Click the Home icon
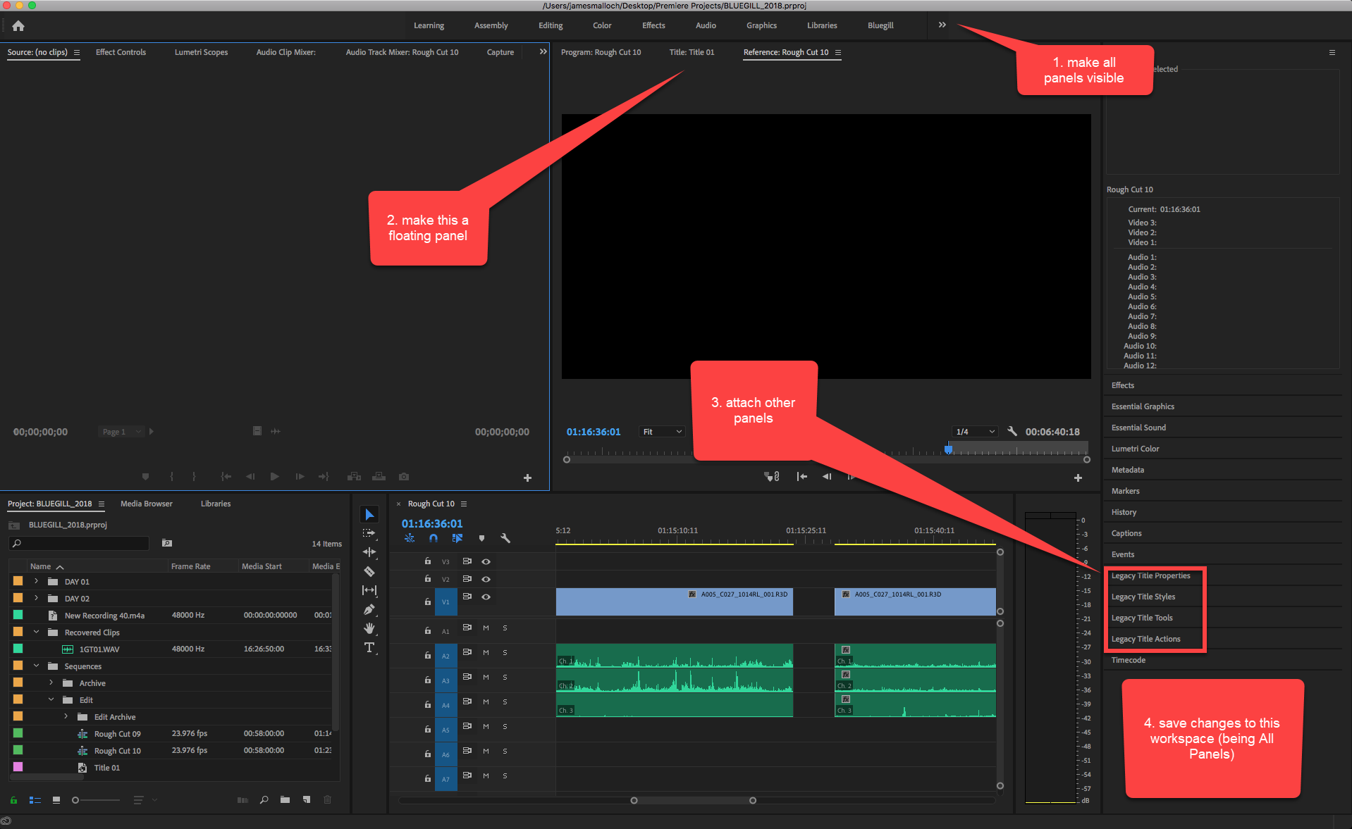Image resolution: width=1352 pixels, height=829 pixels. pyautogui.click(x=18, y=25)
